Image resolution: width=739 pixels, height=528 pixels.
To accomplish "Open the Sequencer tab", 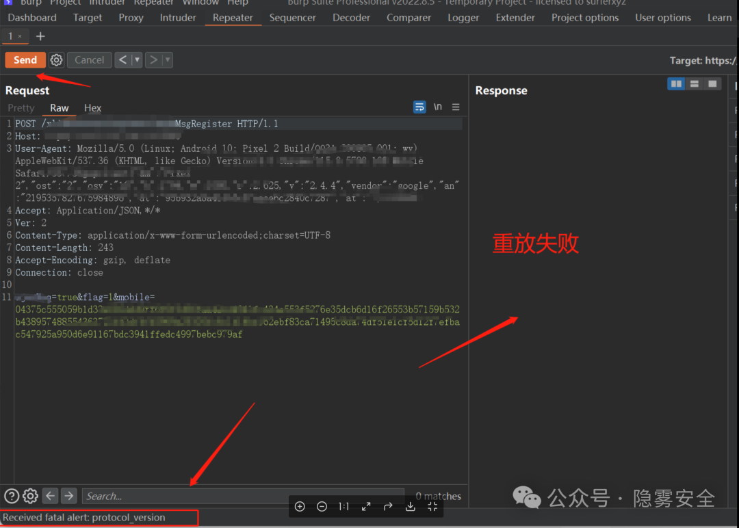I will pyautogui.click(x=293, y=17).
